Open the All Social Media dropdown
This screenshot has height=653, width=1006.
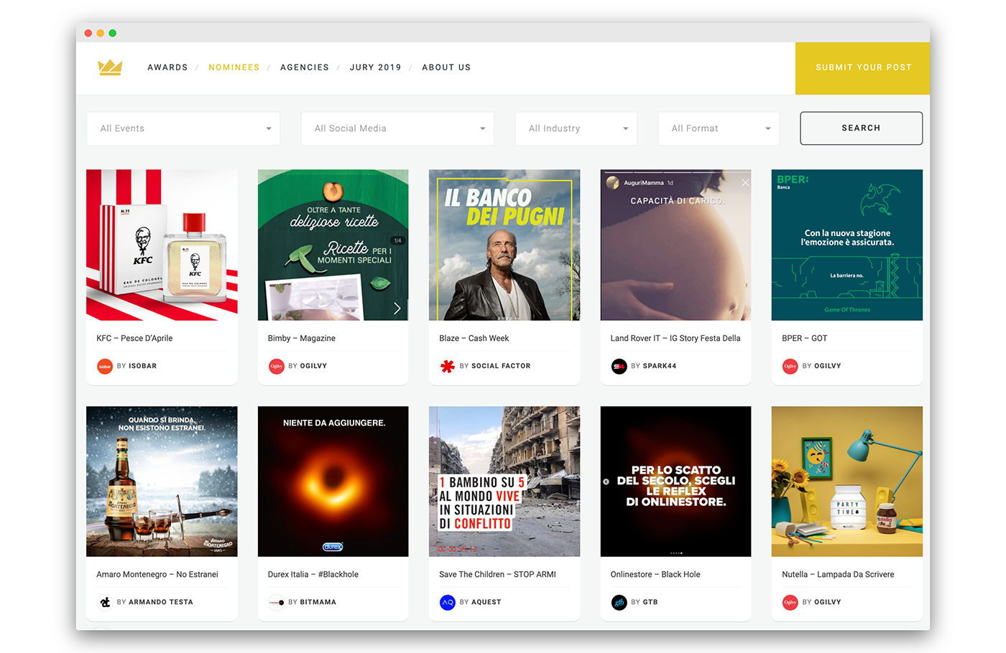[397, 128]
